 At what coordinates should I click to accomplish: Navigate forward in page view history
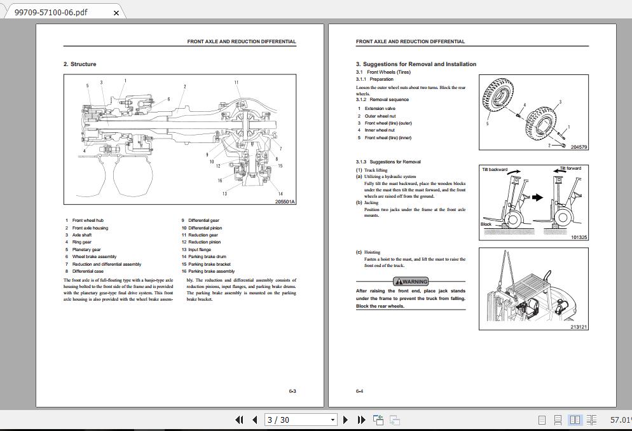pos(394,420)
